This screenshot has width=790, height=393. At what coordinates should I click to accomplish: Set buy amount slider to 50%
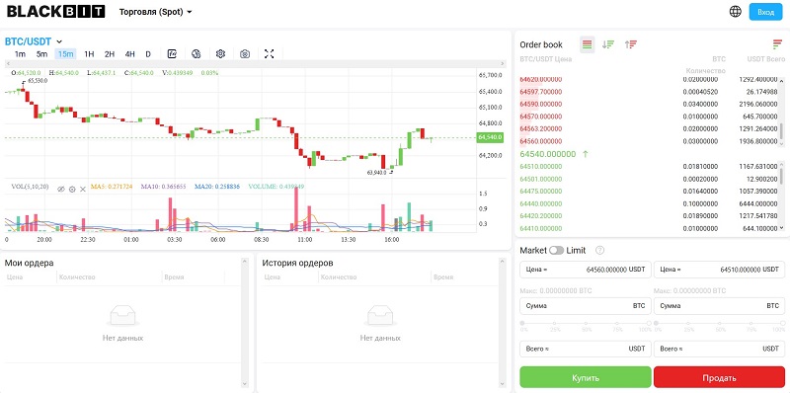587,324
